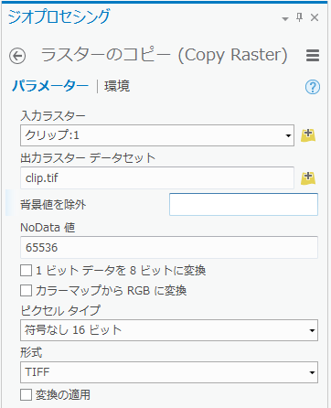Switch to the パラメーター tab
The image size is (331, 408).
click(x=50, y=86)
